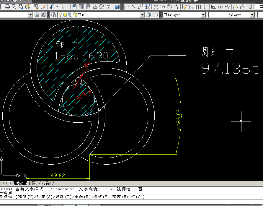Select the Match Properties tool
The height and width of the screenshot is (206, 263).
point(36,7)
